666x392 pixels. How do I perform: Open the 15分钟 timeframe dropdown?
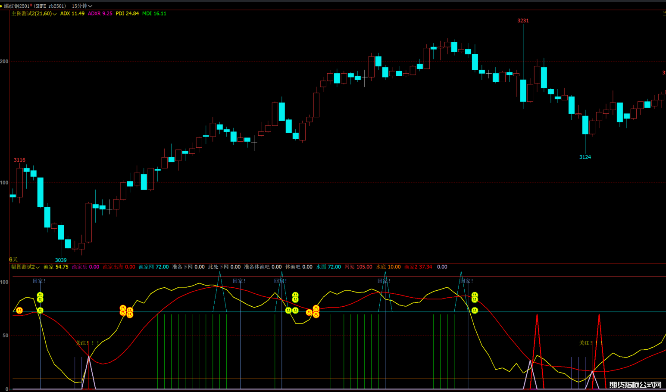[x=82, y=6]
